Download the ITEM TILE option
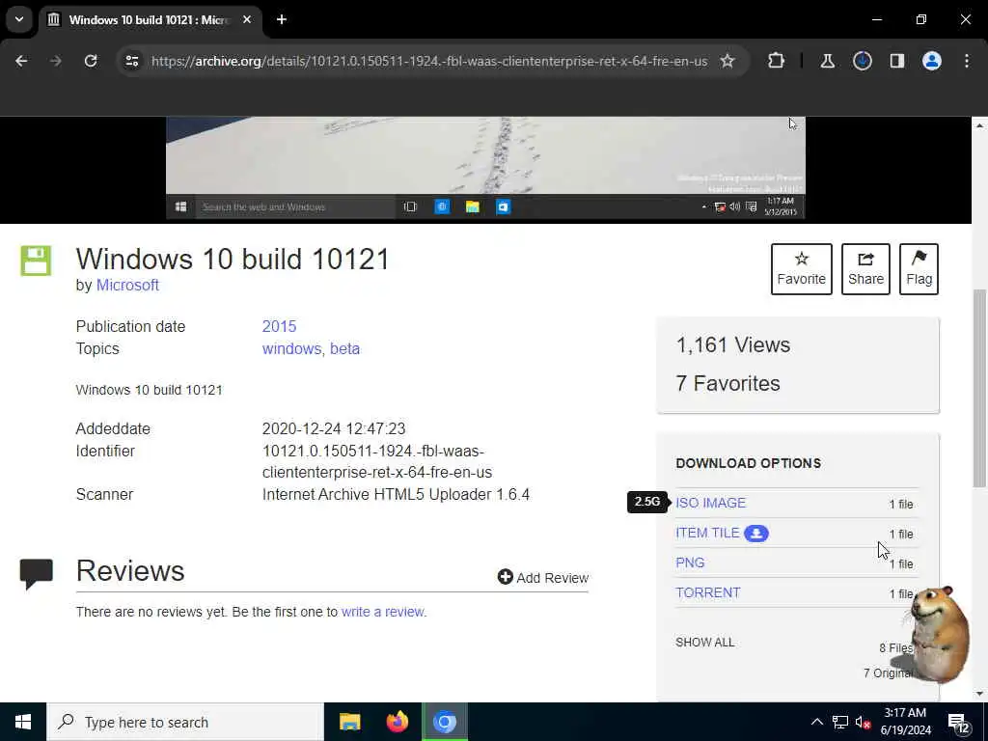 (707, 533)
